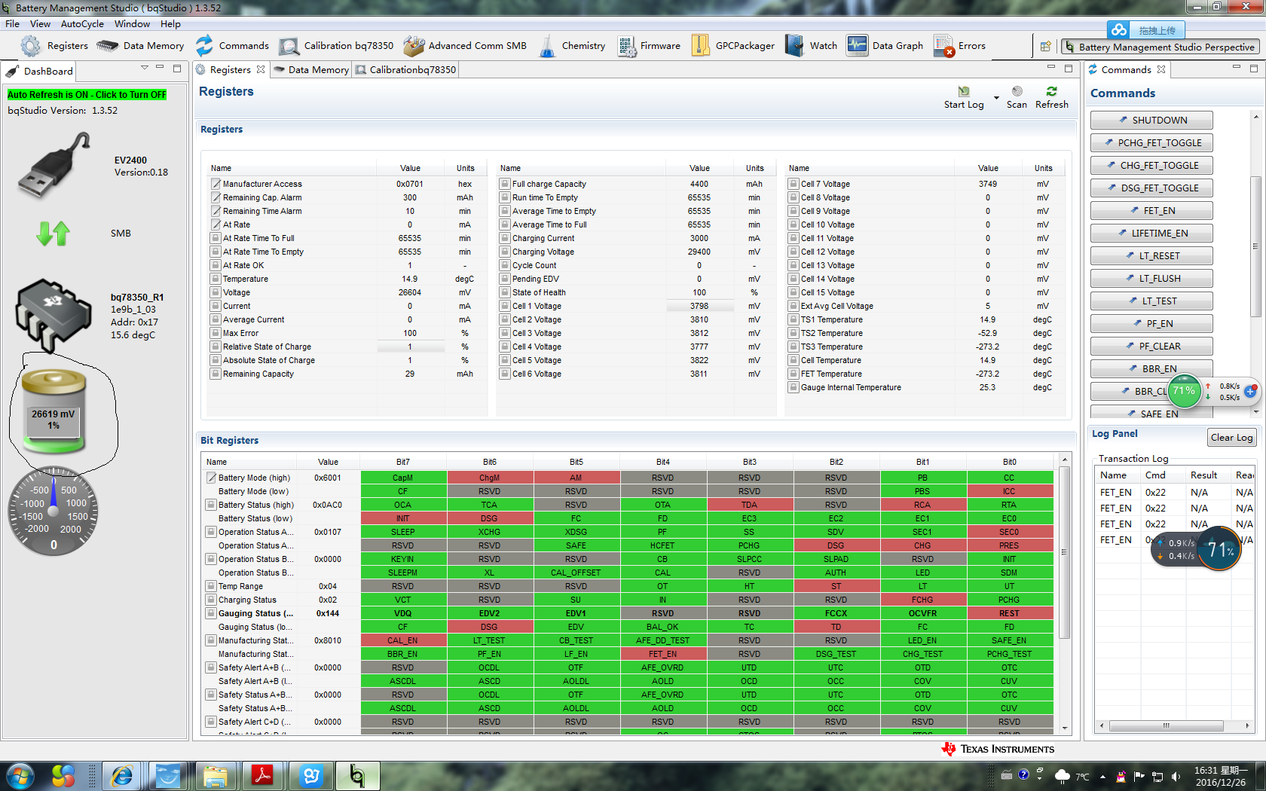Open File Explorer folder in taskbar

[216, 776]
